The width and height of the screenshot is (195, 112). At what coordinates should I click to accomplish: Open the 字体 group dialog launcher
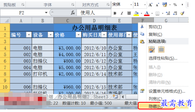[x=73, y=5]
